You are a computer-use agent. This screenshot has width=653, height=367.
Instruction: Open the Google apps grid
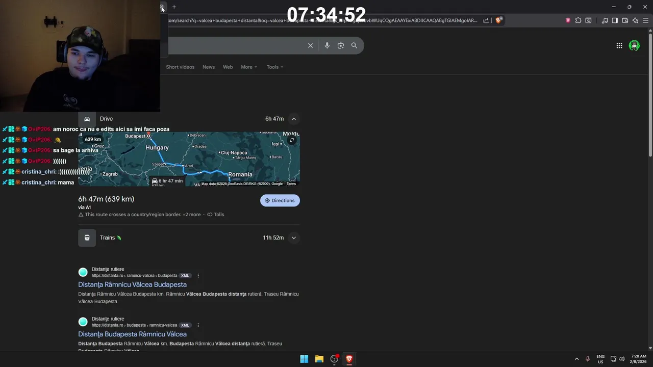619,45
